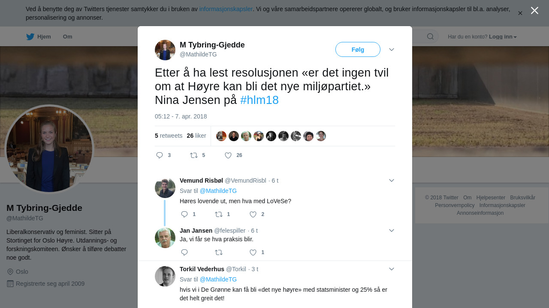Expand options chevron on main tweet
Screen dimensions: 549x308
(392, 50)
